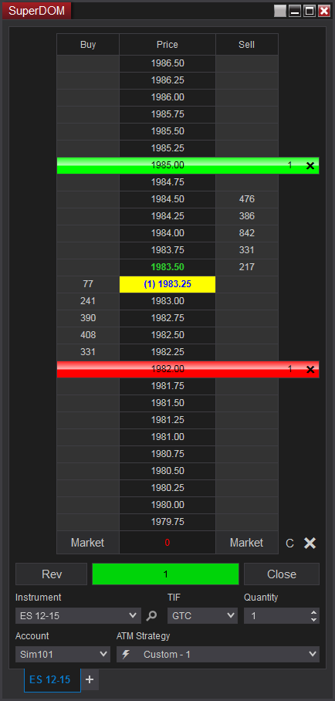The width and height of the screenshot is (335, 701).
Task: Increase Quantity using the up stepper arrow
Action: click(x=314, y=612)
